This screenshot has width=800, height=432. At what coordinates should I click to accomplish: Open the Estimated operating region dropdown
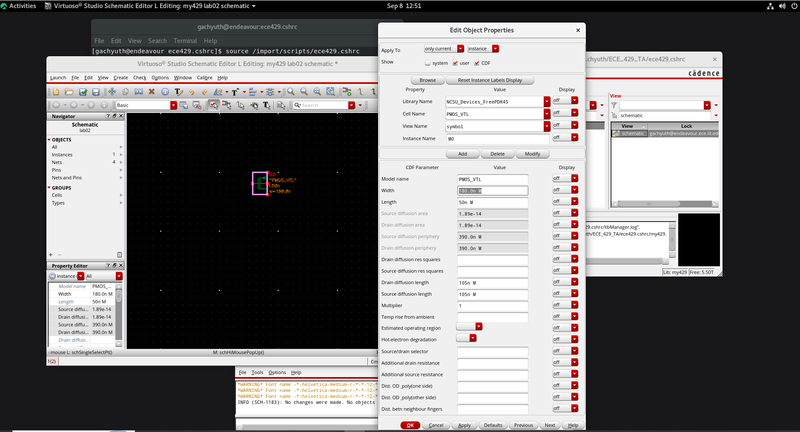tap(469, 327)
